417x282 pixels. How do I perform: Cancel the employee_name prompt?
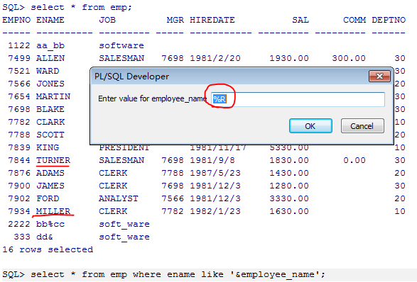[x=362, y=125]
